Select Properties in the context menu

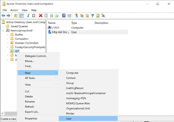pyautogui.click(x=38, y=119)
